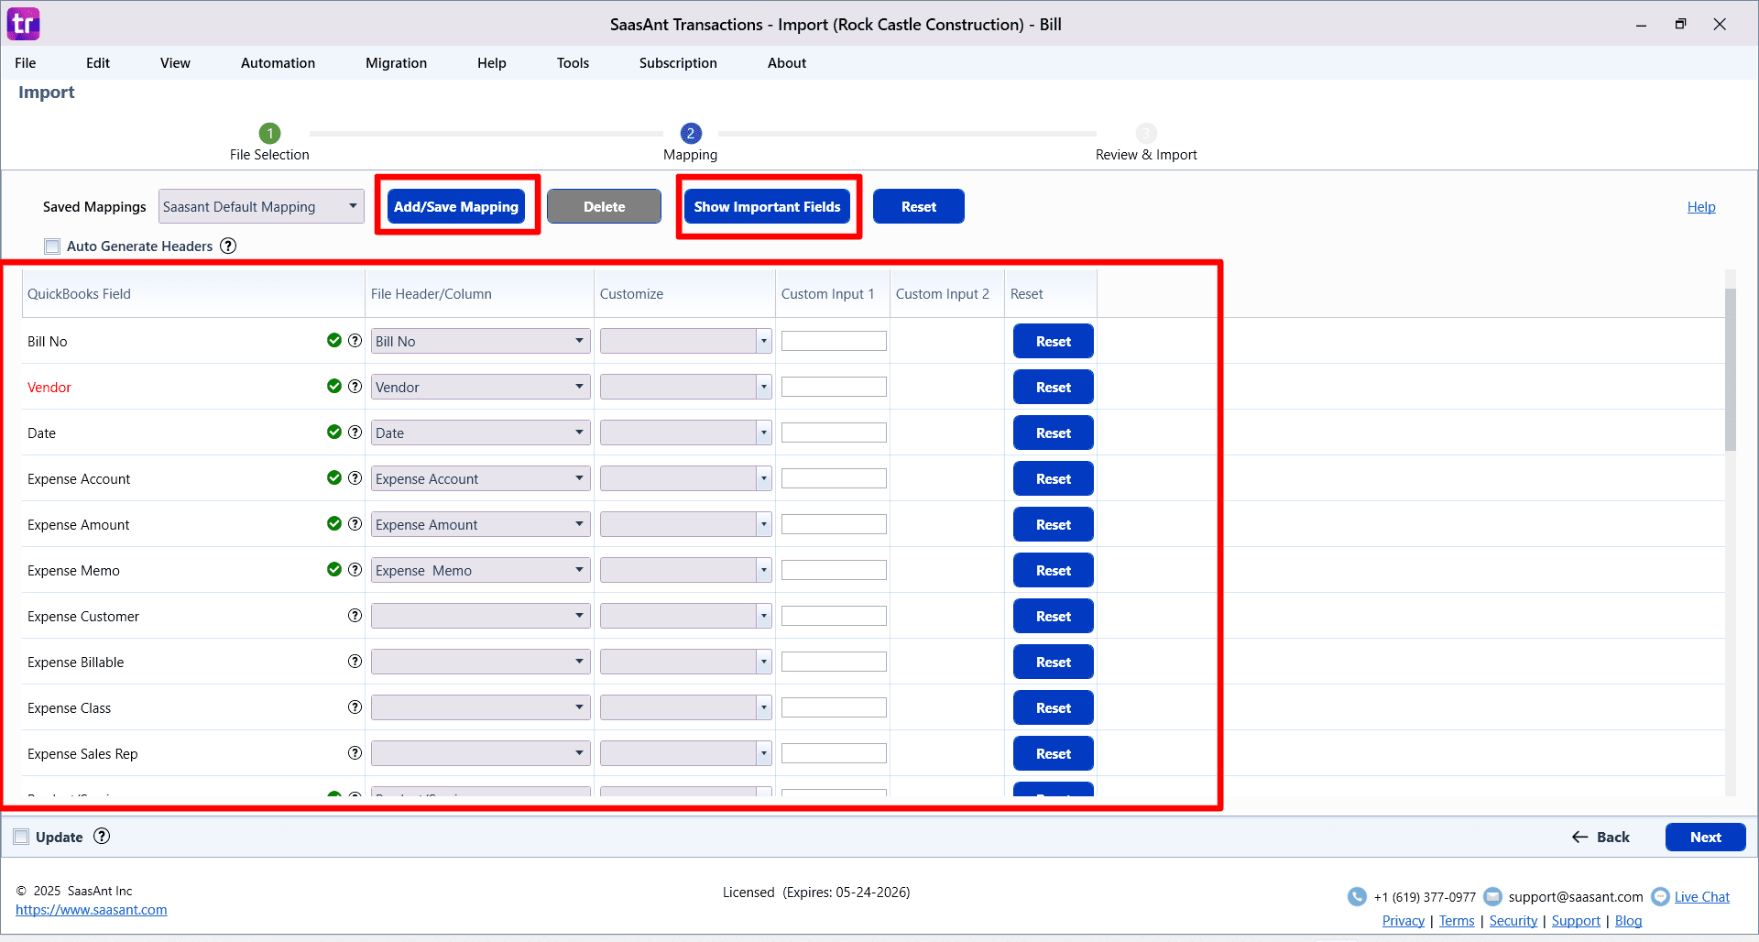Click help icon next to Update checkbox
Screen dimensions: 1759x942
pyautogui.click(x=102, y=836)
